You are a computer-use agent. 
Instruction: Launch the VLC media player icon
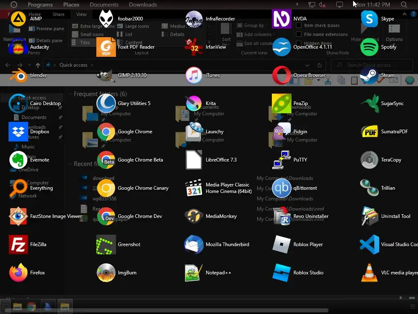[x=369, y=273]
